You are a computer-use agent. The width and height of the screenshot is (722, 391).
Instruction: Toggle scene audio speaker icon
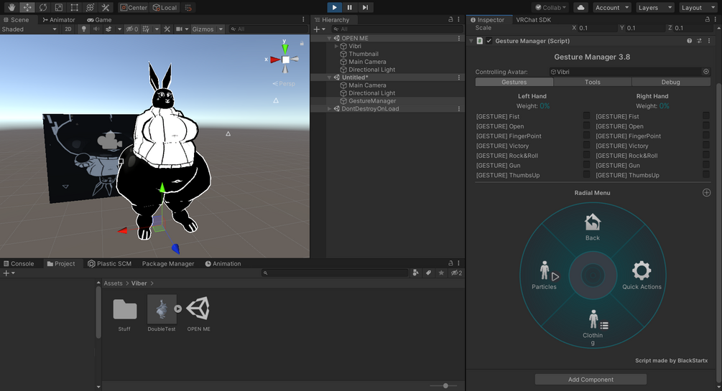tap(96, 29)
